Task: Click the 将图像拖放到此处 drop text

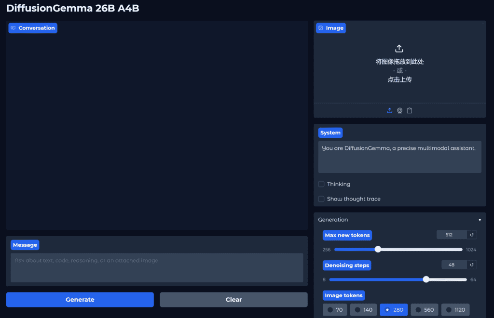Action: (399, 62)
